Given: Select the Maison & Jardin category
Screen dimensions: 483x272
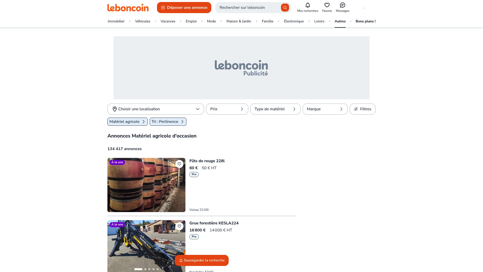Looking at the screenshot, I should pyautogui.click(x=239, y=21).
